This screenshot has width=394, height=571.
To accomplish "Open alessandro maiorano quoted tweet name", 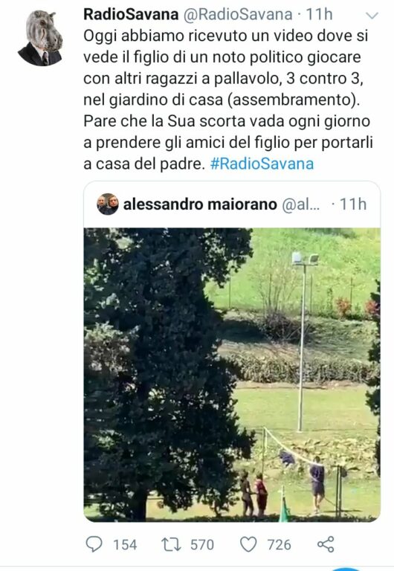I will (200, 204).
